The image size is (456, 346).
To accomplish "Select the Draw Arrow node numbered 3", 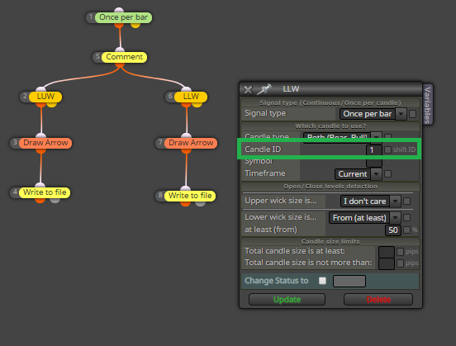I will [45, 143].
